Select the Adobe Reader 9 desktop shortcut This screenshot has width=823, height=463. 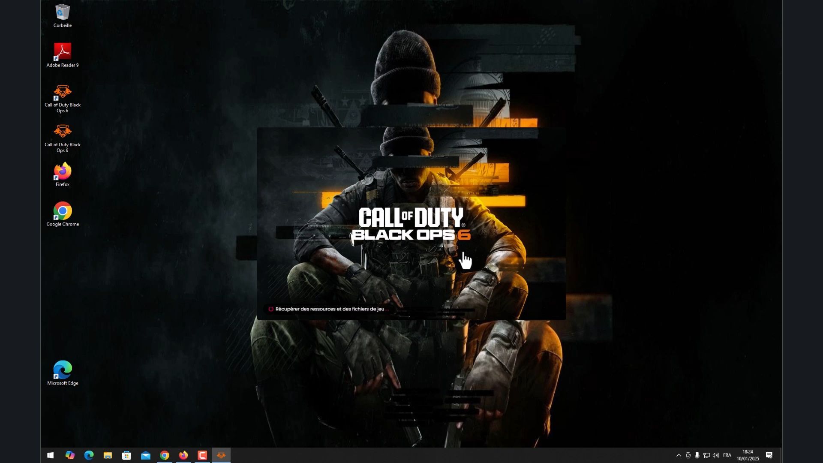click(63, 55)
